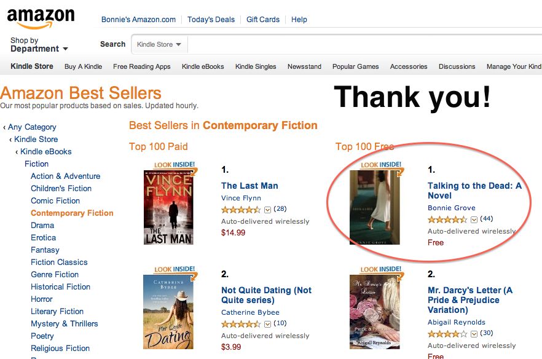Select Mystery & Thrillers category in sidebar
This screenshot has height=359, width=542.
click(x=64, y=323)
